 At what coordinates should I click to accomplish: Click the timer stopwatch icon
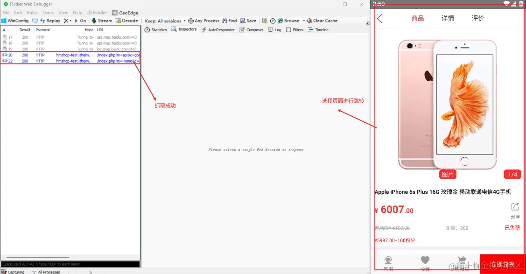[273, 21]
